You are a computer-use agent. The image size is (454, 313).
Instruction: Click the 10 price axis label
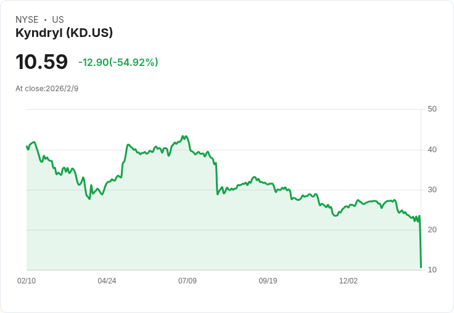(432, 270)
